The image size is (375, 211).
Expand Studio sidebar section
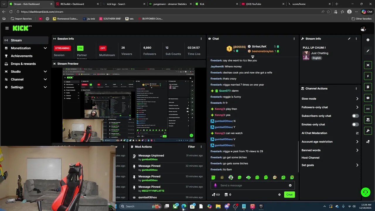click(45, 72)
